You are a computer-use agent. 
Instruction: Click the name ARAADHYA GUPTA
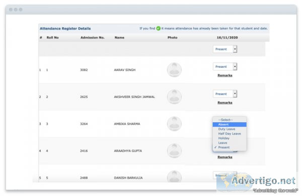click(128, 151)
